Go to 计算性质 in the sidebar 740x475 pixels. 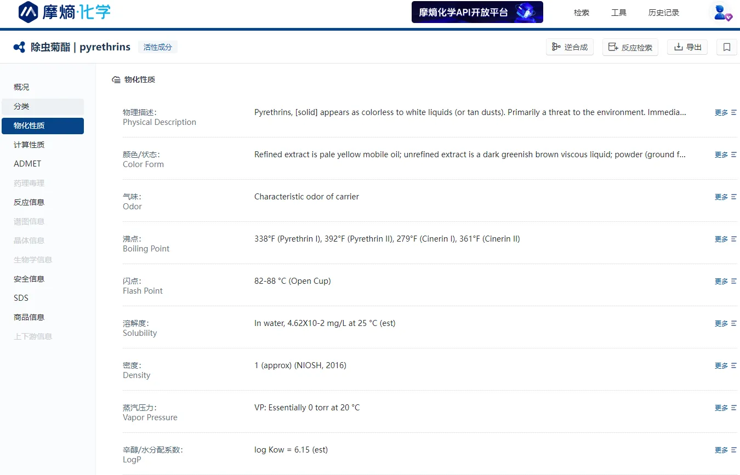tap(43, 145)
